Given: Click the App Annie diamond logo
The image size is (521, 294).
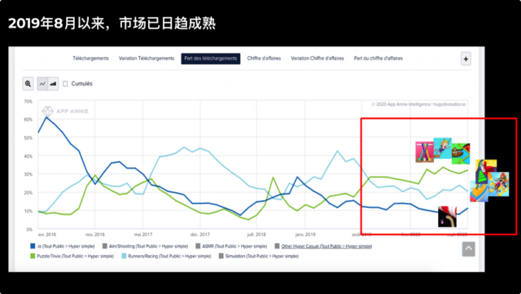Looking at the screenshot, I should tap(47, 111).
